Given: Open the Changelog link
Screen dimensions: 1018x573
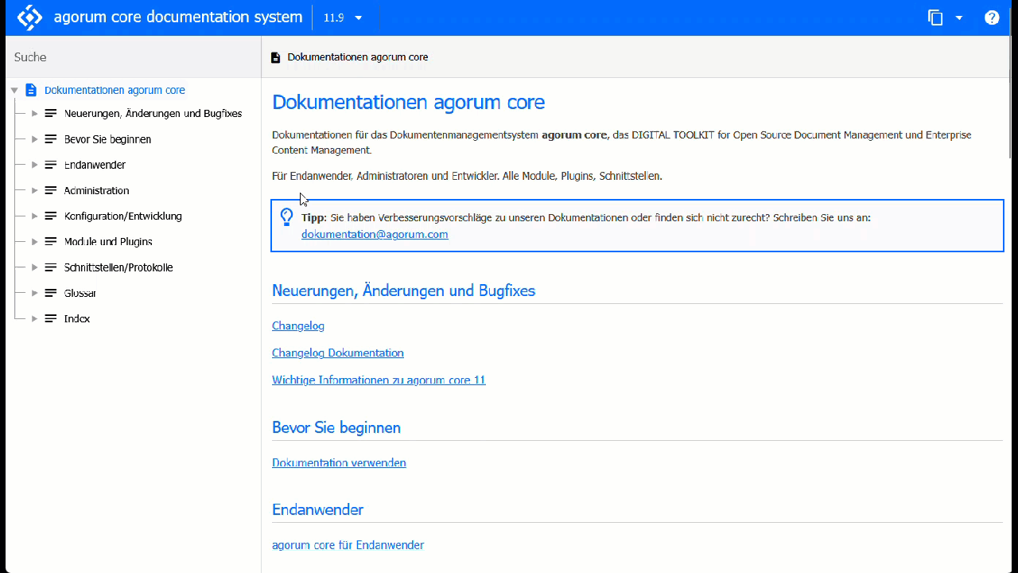Looking at the screenshot, I should (x=298, y=325).
